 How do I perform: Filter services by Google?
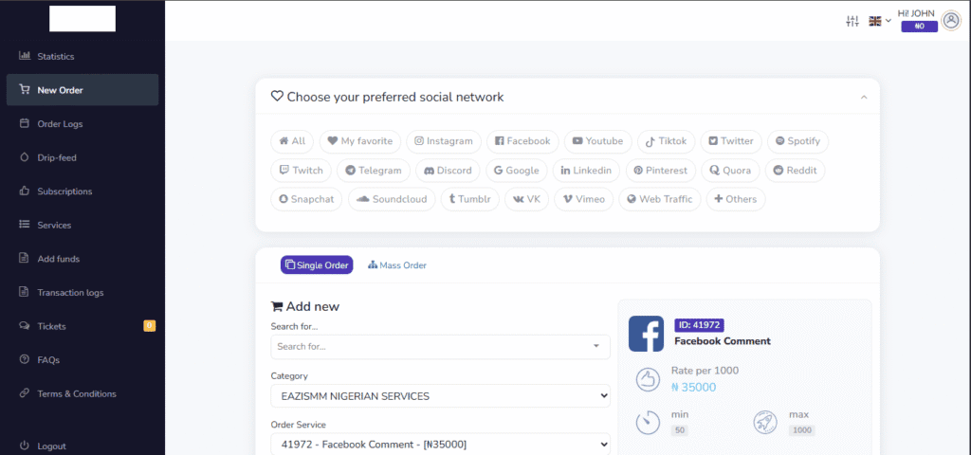(x=517, y=171)
